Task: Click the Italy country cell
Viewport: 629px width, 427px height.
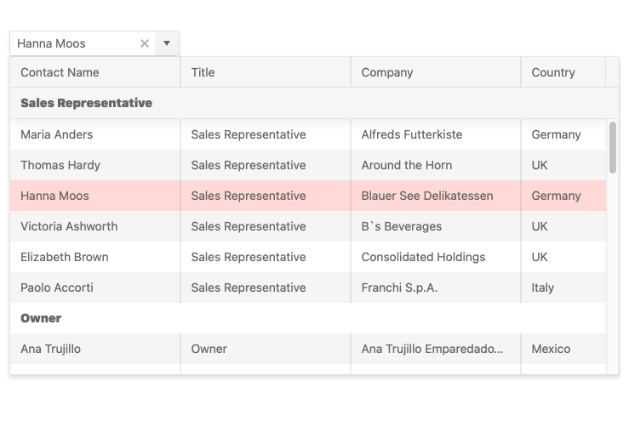Action: tap(543, 288)
